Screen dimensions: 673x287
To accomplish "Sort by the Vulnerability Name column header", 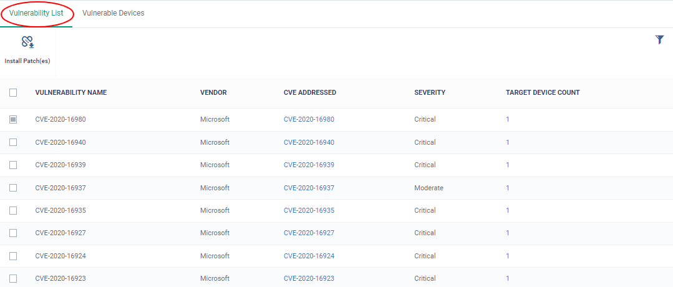I will [x=71, y=92].
